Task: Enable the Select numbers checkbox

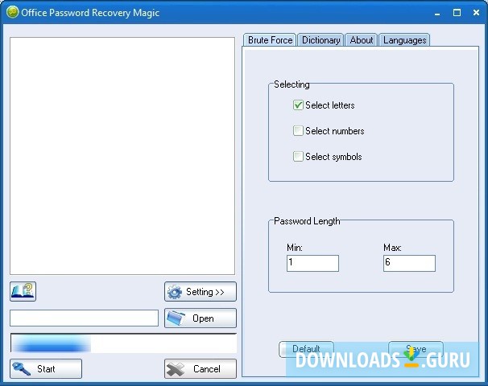Action: click(x=298, y=131)
